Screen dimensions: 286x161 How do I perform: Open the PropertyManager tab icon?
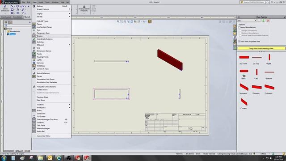click(10, 22)
